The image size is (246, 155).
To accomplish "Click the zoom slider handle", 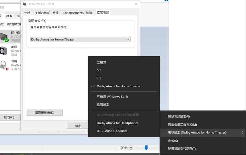I will tap(146, 147).
